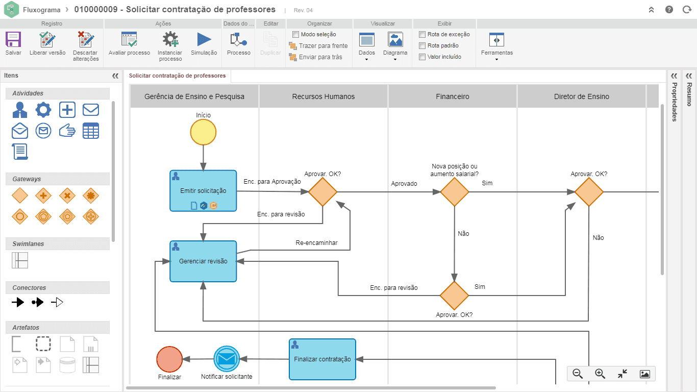This screenshot has height=392, width=697.
Task: Open the help question mark icon
Action: pos(669,10)
